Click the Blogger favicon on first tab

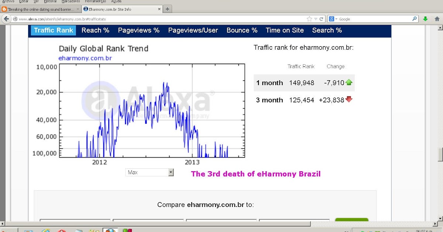(4, 9)
